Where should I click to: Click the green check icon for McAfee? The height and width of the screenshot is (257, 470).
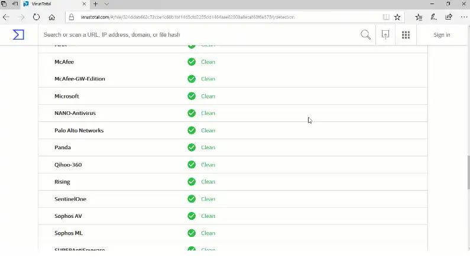pos(192,62)
